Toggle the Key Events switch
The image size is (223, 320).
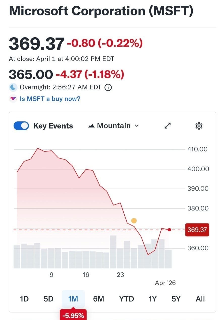[x=21, y=126]
